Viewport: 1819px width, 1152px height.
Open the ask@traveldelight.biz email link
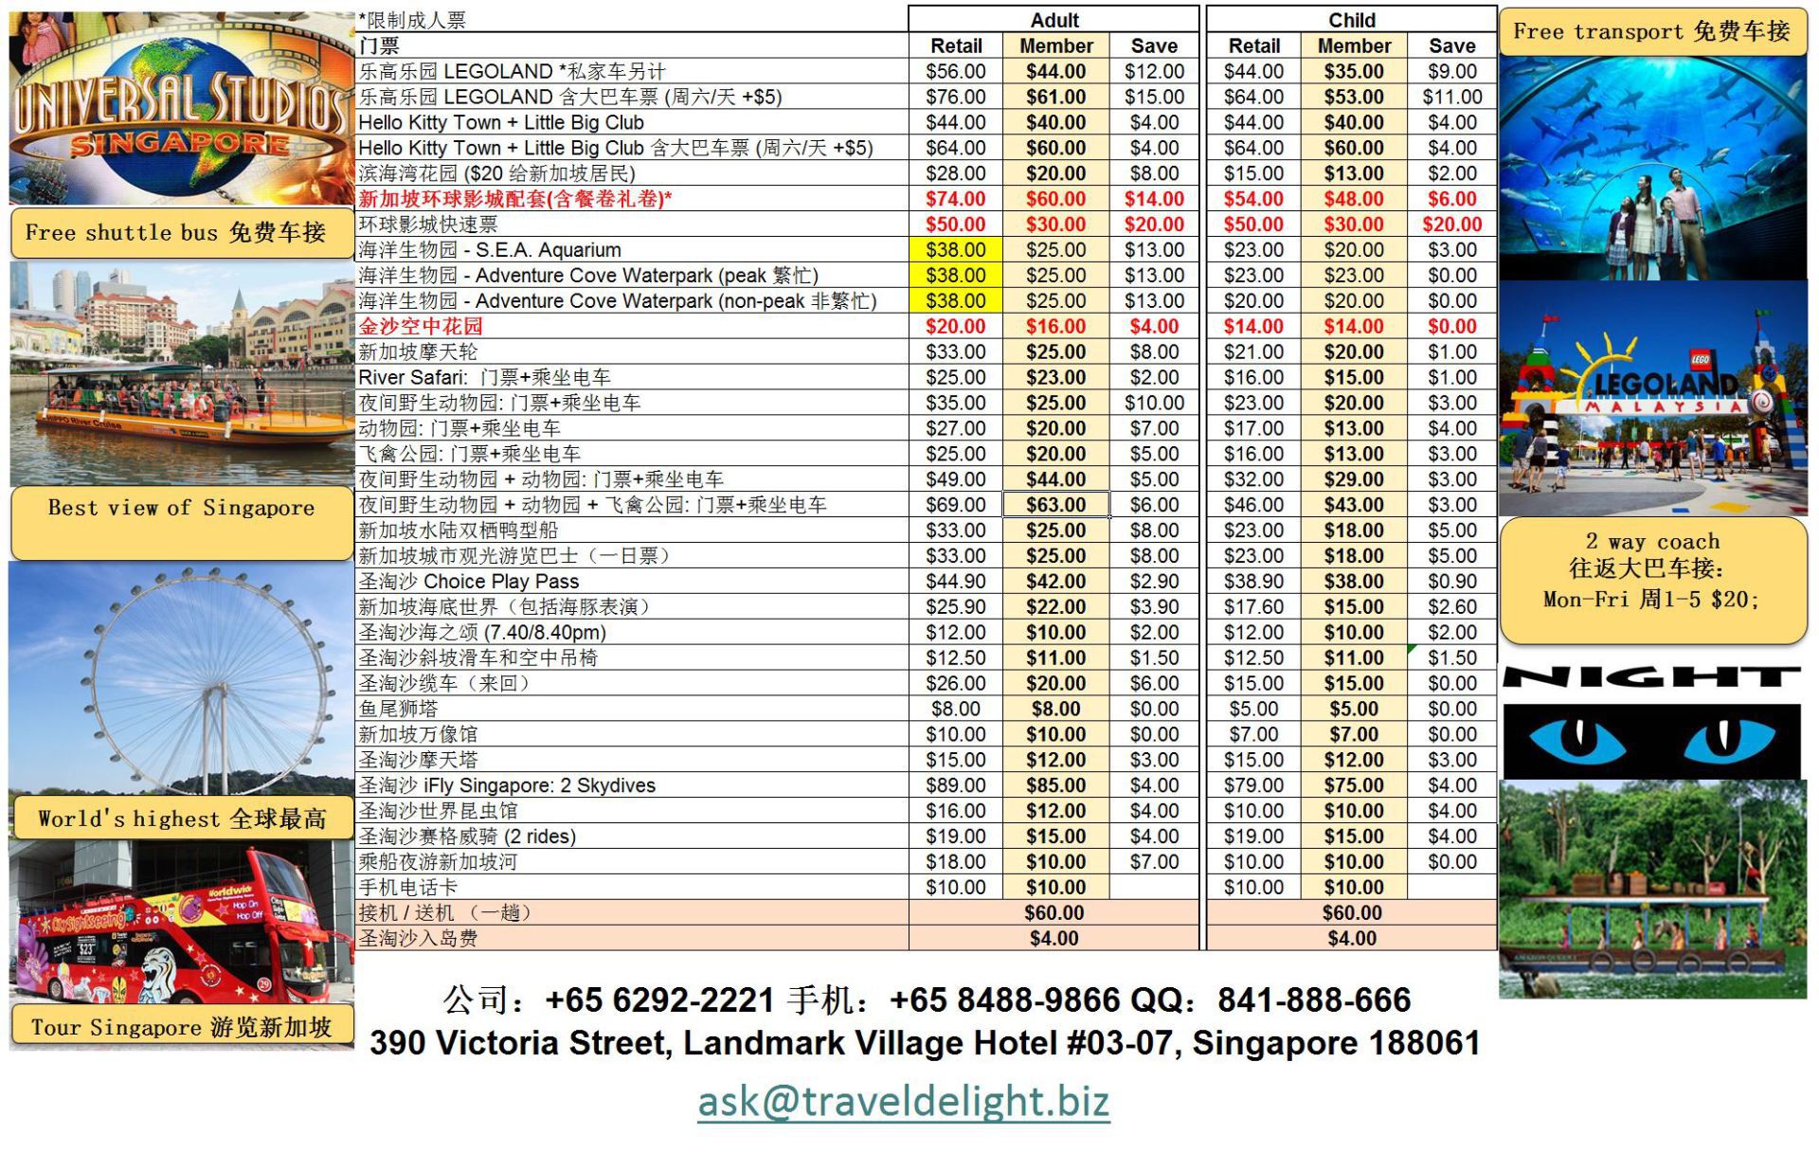[903, 1101]
